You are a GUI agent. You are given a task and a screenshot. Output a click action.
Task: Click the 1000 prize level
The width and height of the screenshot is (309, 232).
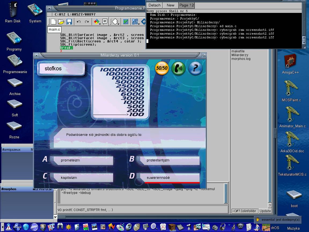click(134, 102)
